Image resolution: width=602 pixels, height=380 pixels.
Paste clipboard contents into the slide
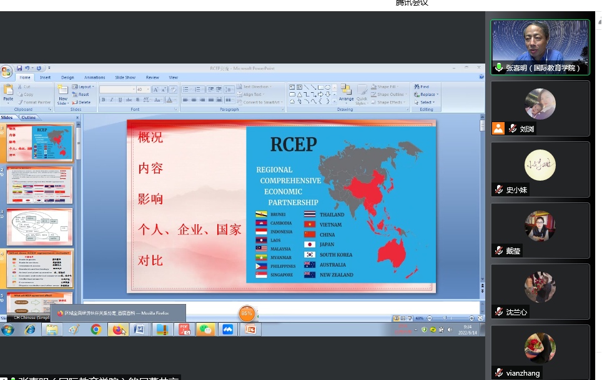coord(8,94)
